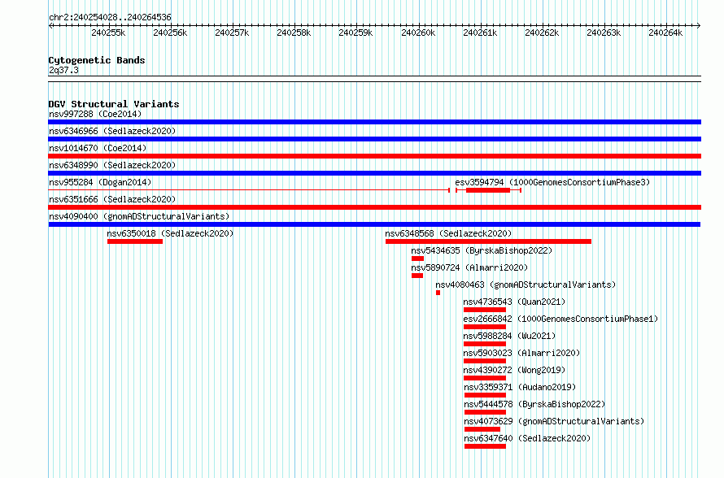The height and width of the screenshot is (478, 724).
Task: Select the thick red bar of esv3594794
Action: tap(488, 190)
